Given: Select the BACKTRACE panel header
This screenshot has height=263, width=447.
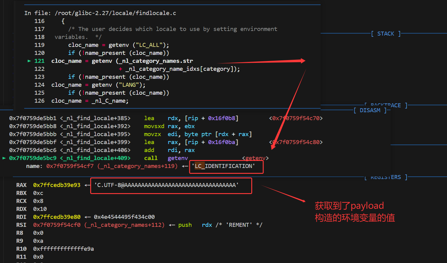Looking at the screenshot, I should point(386,105).
